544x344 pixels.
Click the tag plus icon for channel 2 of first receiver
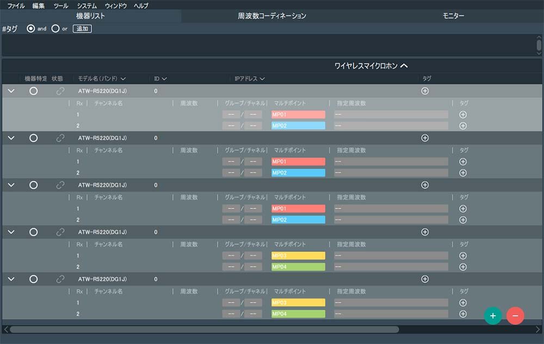(x=463, y=126)
